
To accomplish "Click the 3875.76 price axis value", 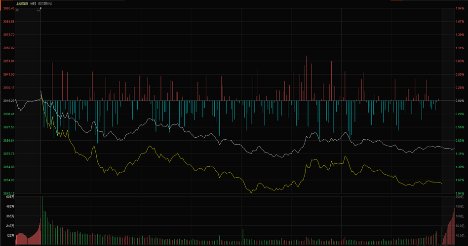I will [x=9, y=154].
